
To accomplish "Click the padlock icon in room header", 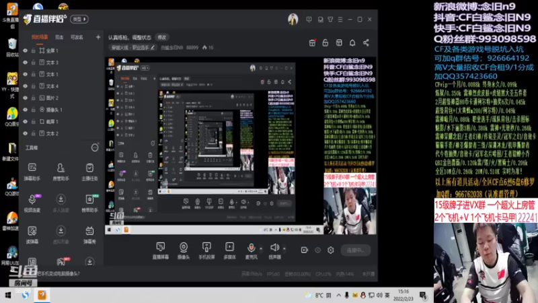I will tap(325, 42).
